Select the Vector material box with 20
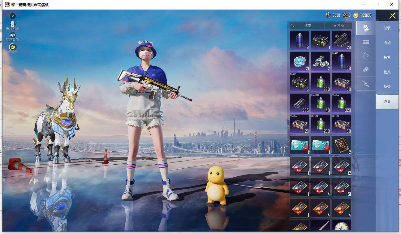Screen dimensions: 401x234 (300, 124)
